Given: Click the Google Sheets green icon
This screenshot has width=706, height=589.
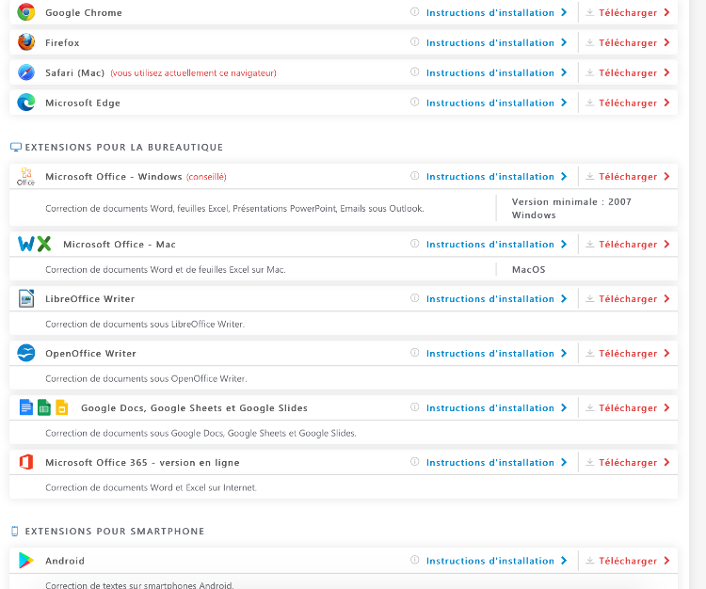Looking at the screenshot, I should click(x=44, y=407).
